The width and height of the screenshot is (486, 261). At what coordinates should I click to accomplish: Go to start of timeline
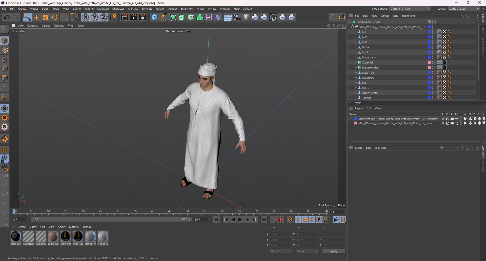point(216,220)
